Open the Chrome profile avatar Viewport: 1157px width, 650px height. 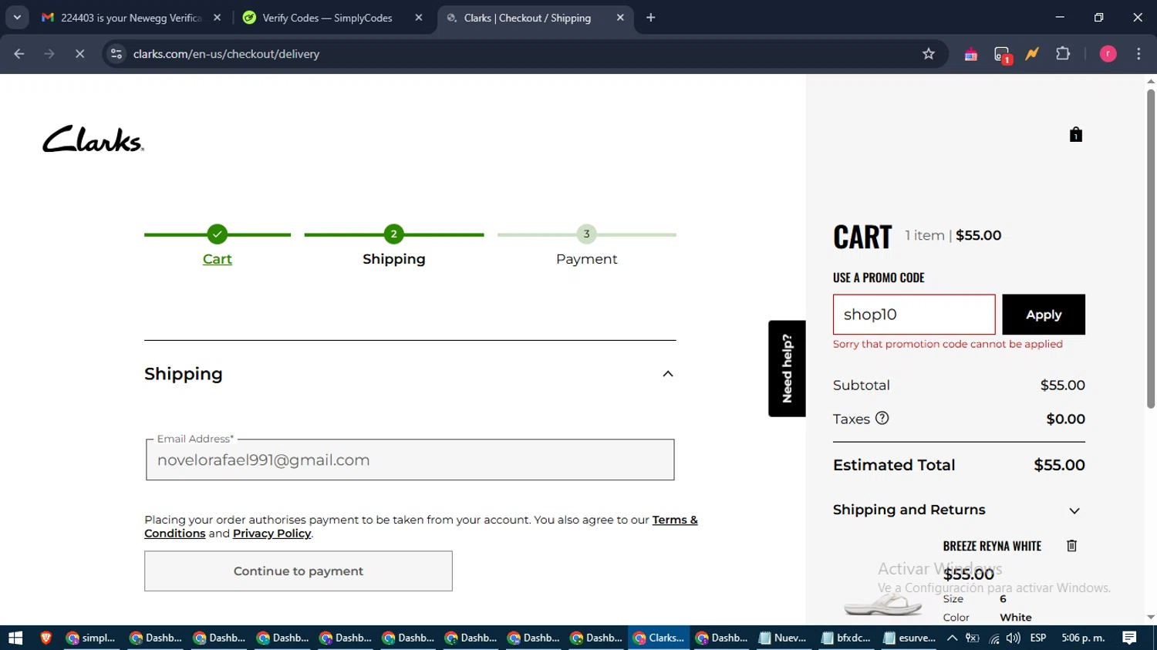[x=1108, y=54]
